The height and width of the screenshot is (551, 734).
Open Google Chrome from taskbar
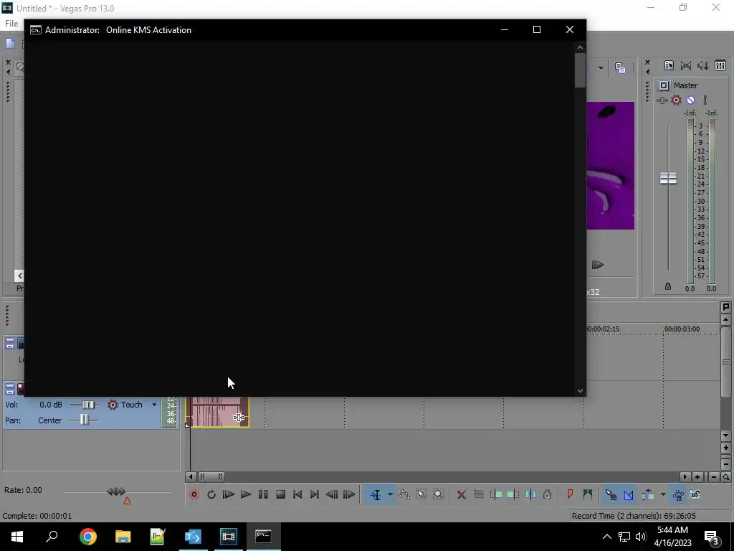pyautogui.click(x=88, y=537)
